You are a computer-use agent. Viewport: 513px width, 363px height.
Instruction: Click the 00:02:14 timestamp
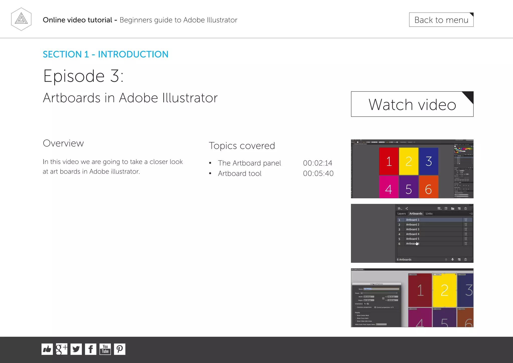click(x=317, y=163)
